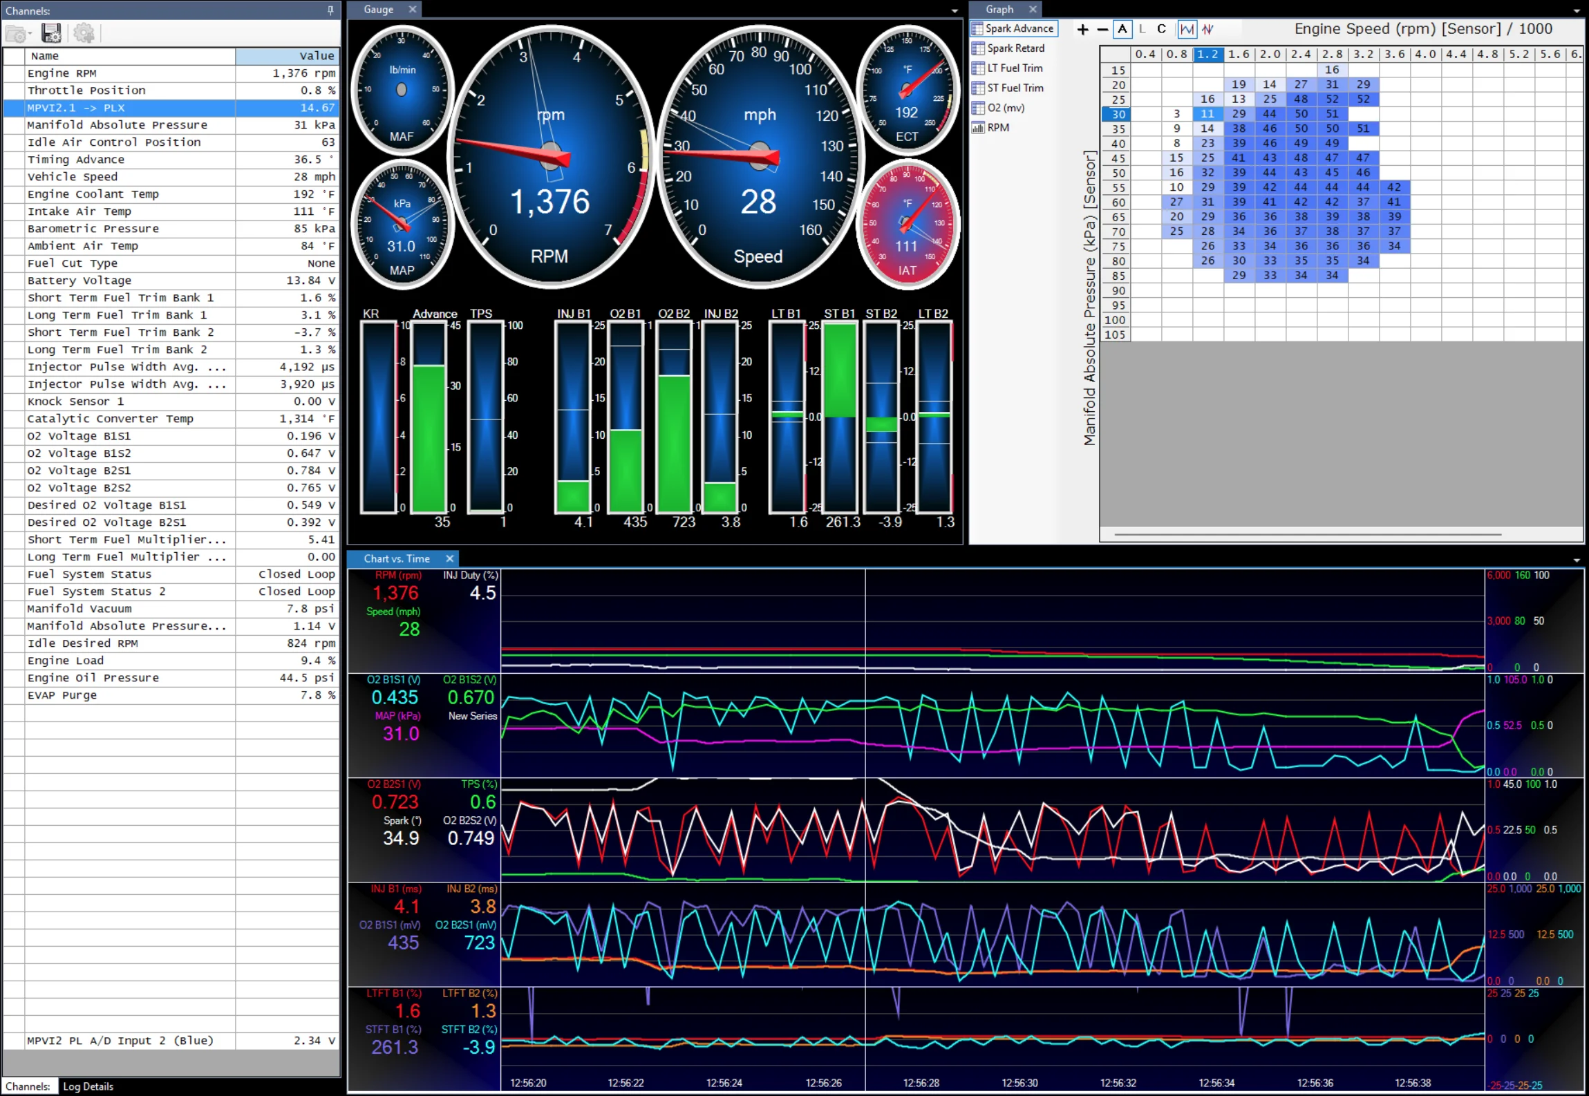Select the Chart vs. Time tab
The width and height of the screenshot is (1589, 1096).
coord(397,558)
